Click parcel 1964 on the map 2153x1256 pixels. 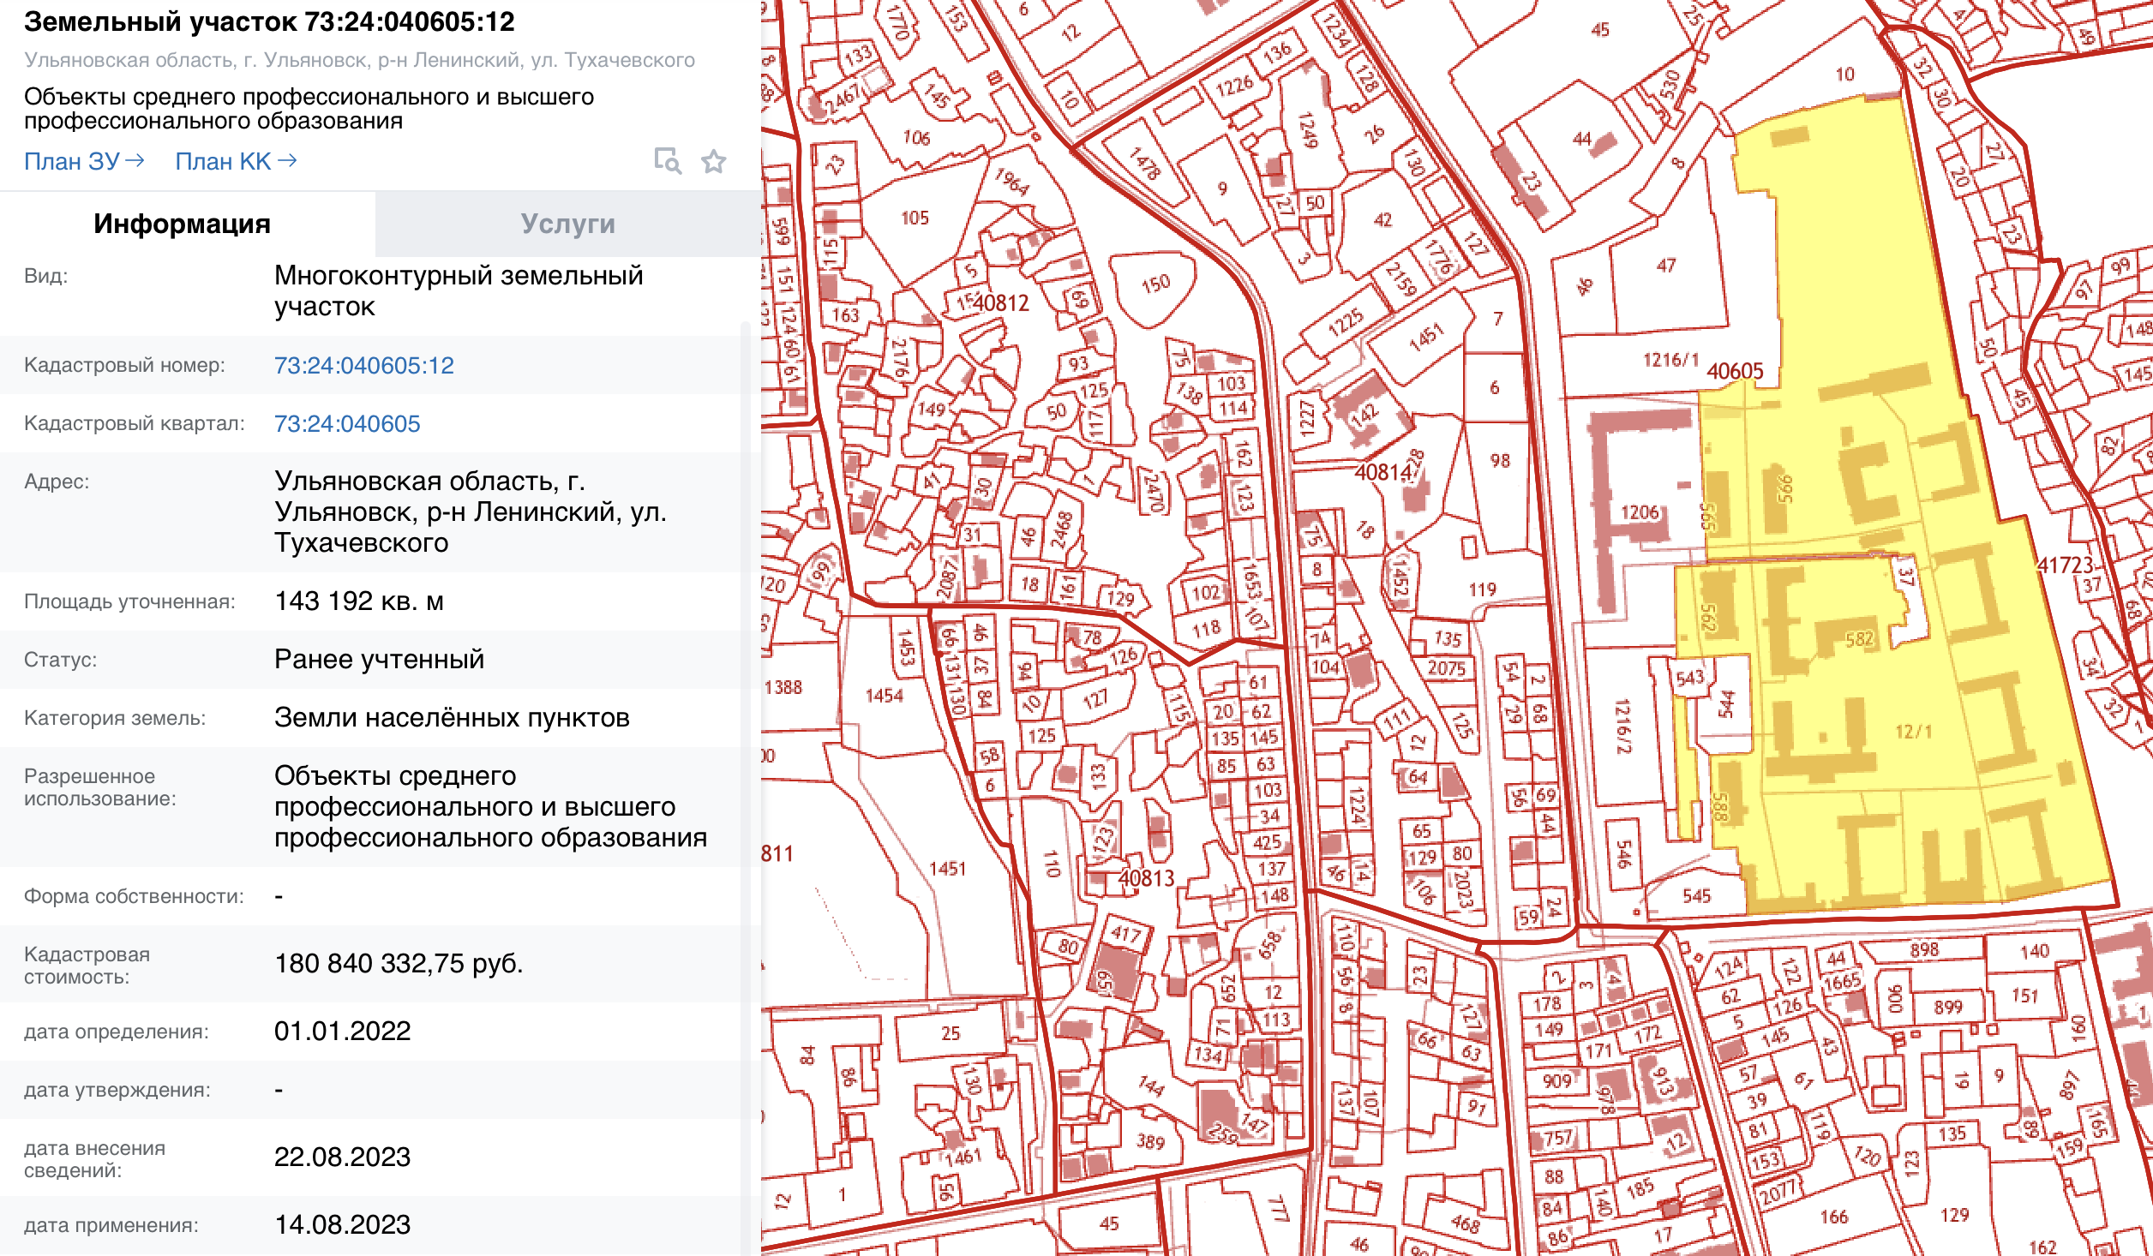1011,181
